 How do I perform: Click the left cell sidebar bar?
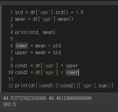(1, 49)
